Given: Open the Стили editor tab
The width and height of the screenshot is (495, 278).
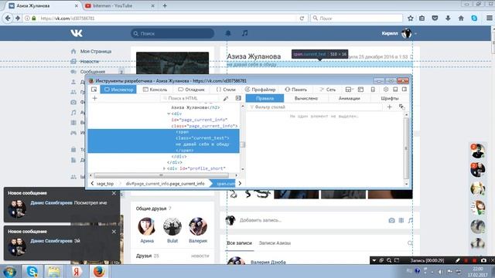Looking at the screenshot, I should click(226, 90).
